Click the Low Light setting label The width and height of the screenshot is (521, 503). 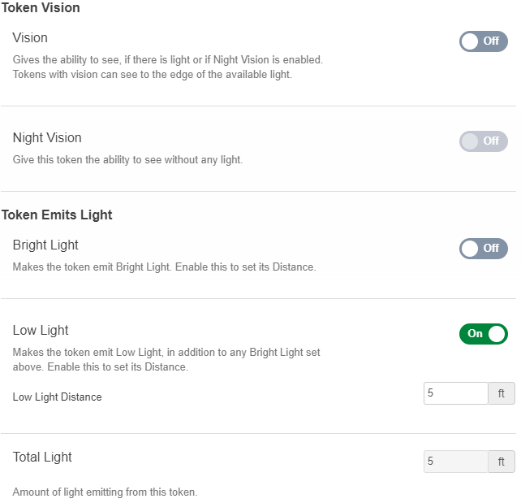[x=41, y=331]
